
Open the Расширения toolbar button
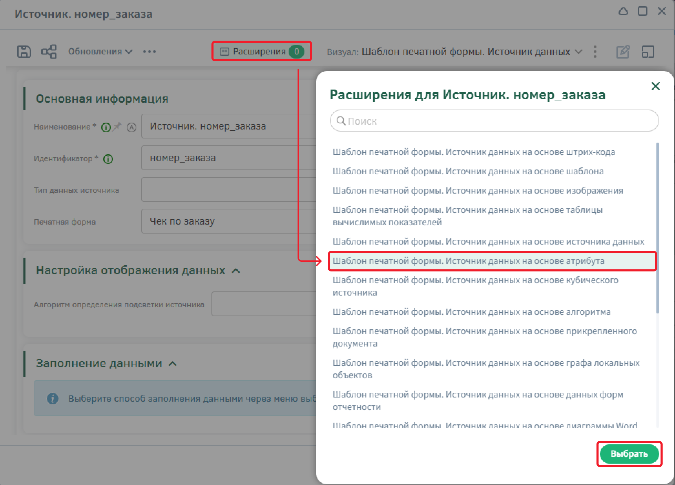tap(261, 52)
